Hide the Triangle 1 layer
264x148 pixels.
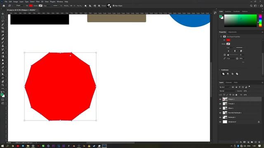click(220, 104)
